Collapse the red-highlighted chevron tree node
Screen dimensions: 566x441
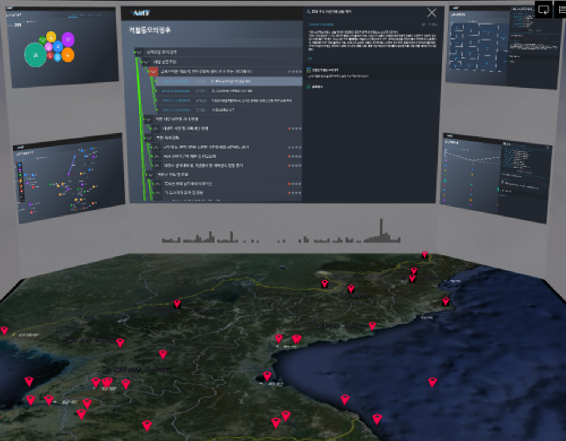pyautogui.click(x=153, y=72)
